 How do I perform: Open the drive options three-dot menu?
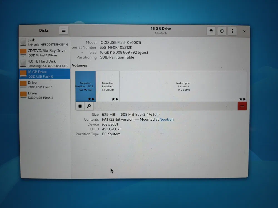232,31
